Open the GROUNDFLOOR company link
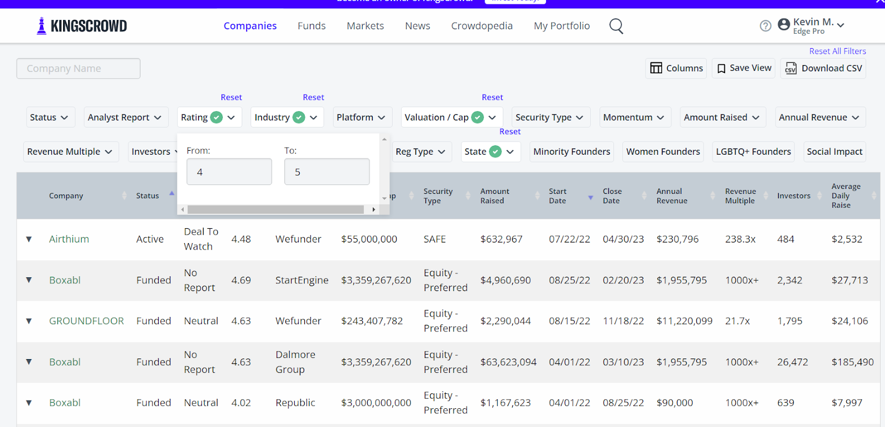The width and height of the screenshot is (885, 427). pos(86,321)
